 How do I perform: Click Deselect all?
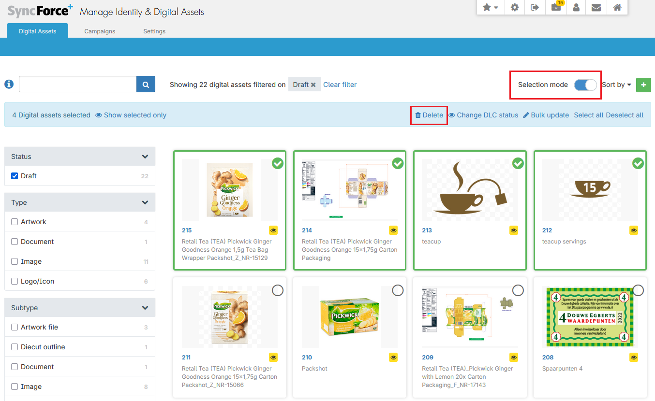tap(625, 115)
